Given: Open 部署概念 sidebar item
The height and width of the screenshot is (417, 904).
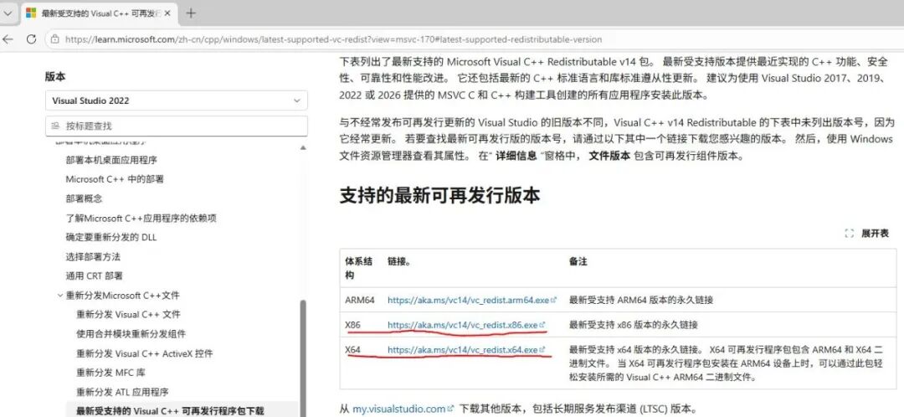Looking at the screenshot, I should (85, 198).
